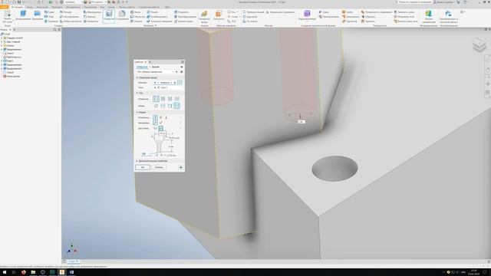The width and height of the screenshot is (491, 276).
Task: Click the Zoom tool on the navigation bar
Action: pos(488,77)
